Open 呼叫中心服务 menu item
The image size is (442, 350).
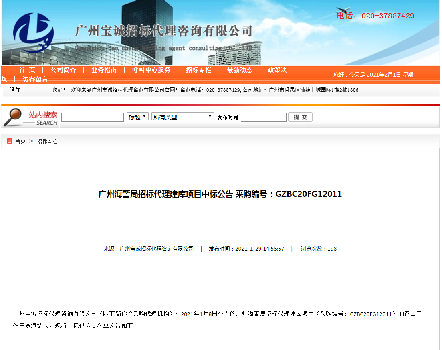pyautogui.click(x=151, y=70)
